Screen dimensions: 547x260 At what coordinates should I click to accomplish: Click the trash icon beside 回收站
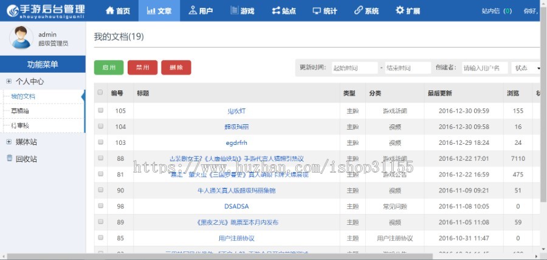[9, 158]
